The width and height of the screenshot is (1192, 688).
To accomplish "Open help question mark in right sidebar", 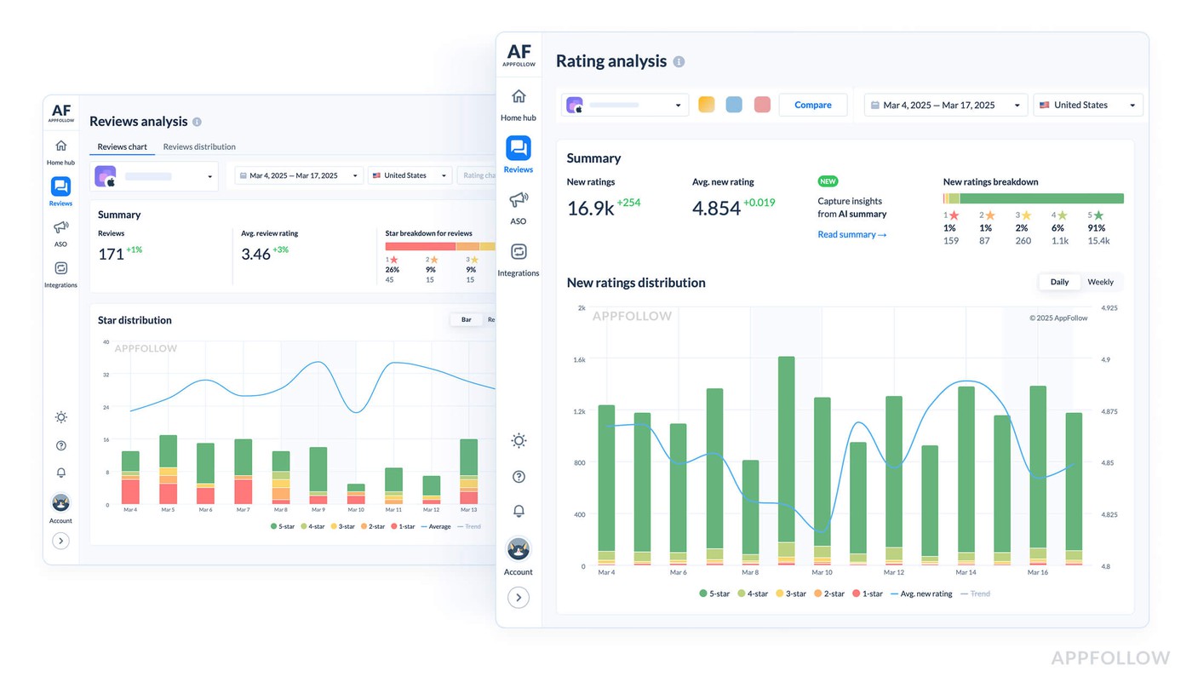I will coord(519,476).
